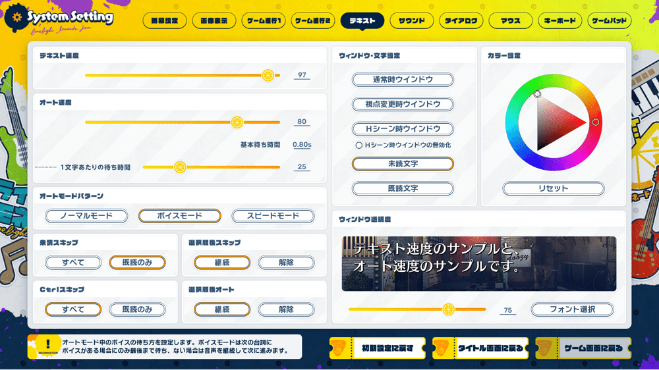Switch to the サウンド tab
Image resolution: width=659 pixels, height=370 pixels.
[412, 20]
